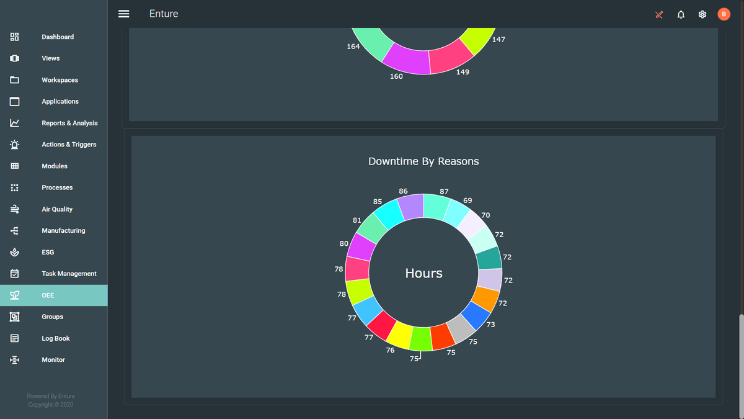Select the Air Quality icon
The width and height of the screenshot is (744, 419).
pyautogui.click(x=14, y=209)
